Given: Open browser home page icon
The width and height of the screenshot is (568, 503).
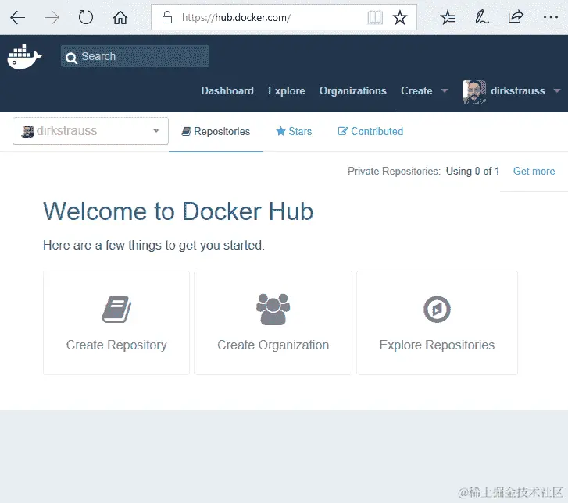Looking at the screenshot, I should tap(120, 17).
